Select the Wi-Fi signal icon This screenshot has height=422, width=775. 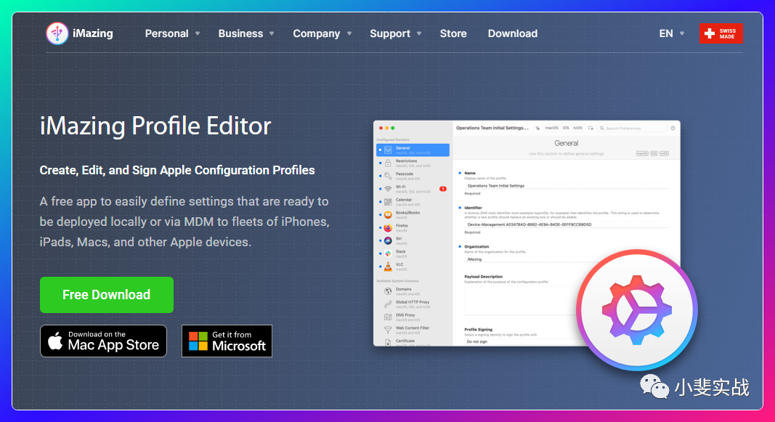point(388,189)
